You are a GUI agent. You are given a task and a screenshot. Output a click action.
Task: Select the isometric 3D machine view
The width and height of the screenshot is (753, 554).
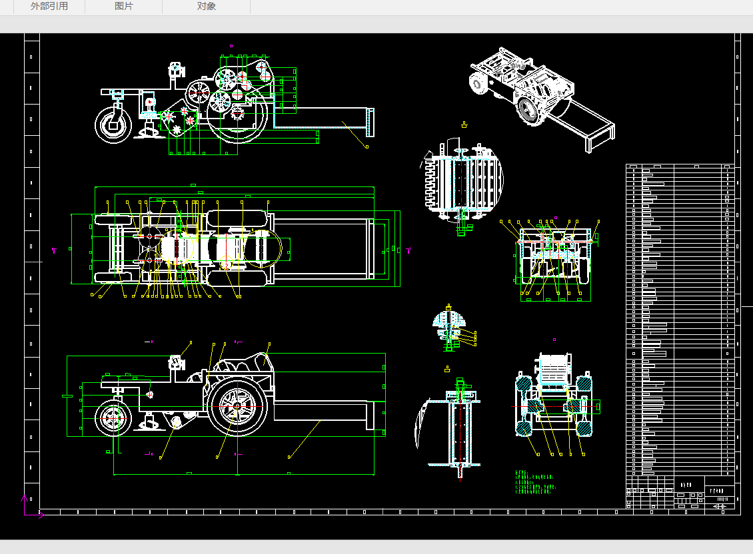click(x=542, y=99)
